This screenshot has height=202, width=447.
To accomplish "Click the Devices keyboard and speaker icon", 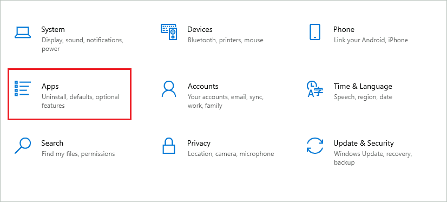I will 169,31.
